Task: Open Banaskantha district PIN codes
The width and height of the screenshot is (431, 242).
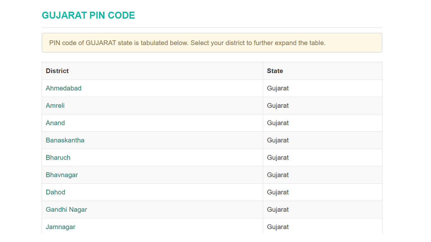Action: coord(65,140)
